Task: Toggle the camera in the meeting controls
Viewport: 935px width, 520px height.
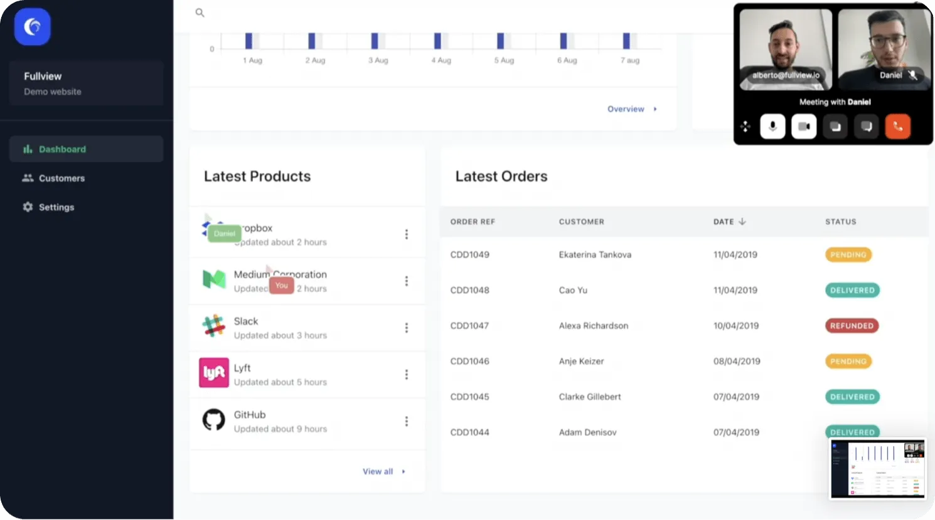Action: pyautogui.click(x=804, y=126)
